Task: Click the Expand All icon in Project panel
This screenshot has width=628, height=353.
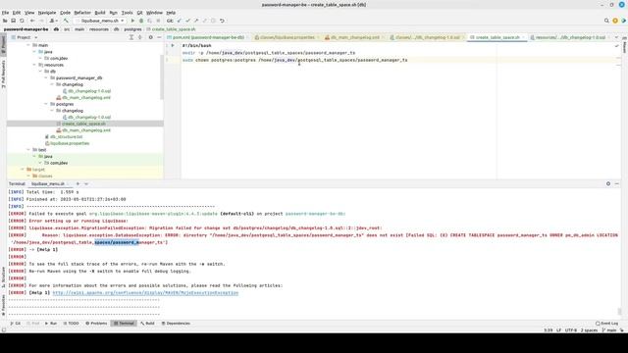Action: coord(131,37)
